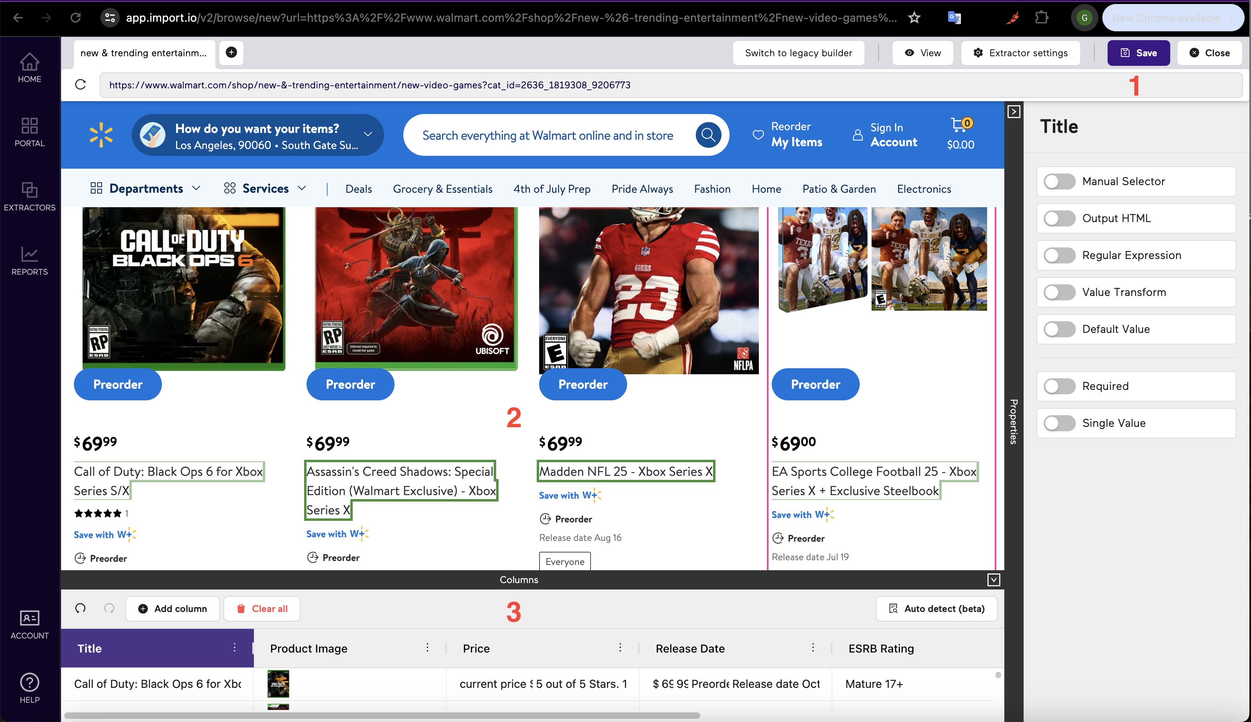Open the Extractors section in sidebar
Viewport: 1251px width, 722px height.
[x=29, y=196]
